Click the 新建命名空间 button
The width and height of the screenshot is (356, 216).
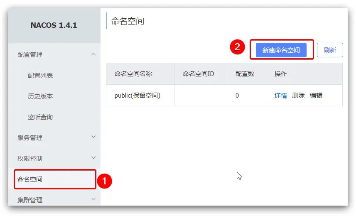pos(281,50)
